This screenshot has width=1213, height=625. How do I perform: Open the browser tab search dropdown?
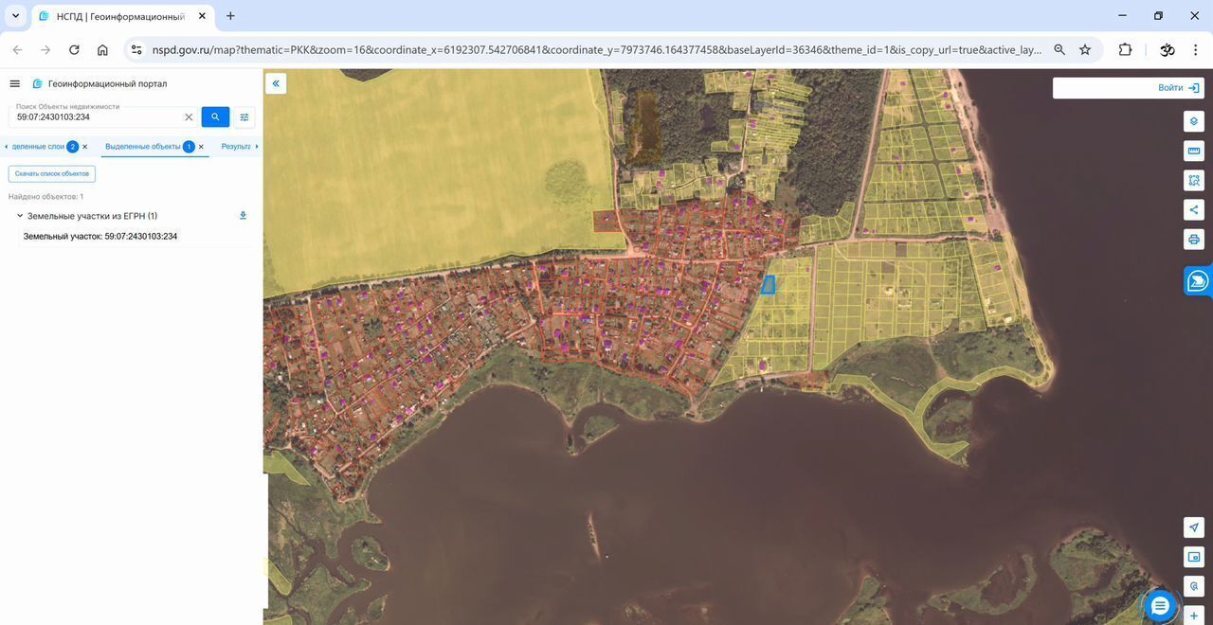[15, 16]
